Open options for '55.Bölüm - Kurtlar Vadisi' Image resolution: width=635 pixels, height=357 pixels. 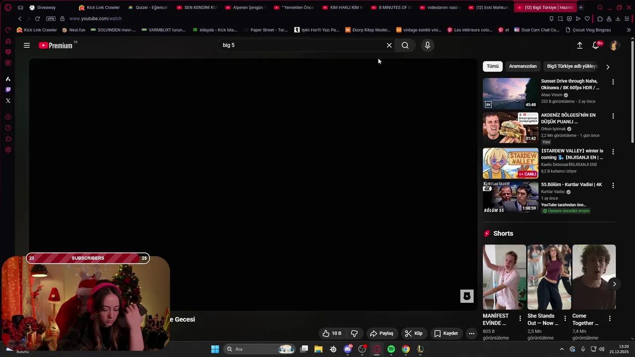[x=613, y=185]
